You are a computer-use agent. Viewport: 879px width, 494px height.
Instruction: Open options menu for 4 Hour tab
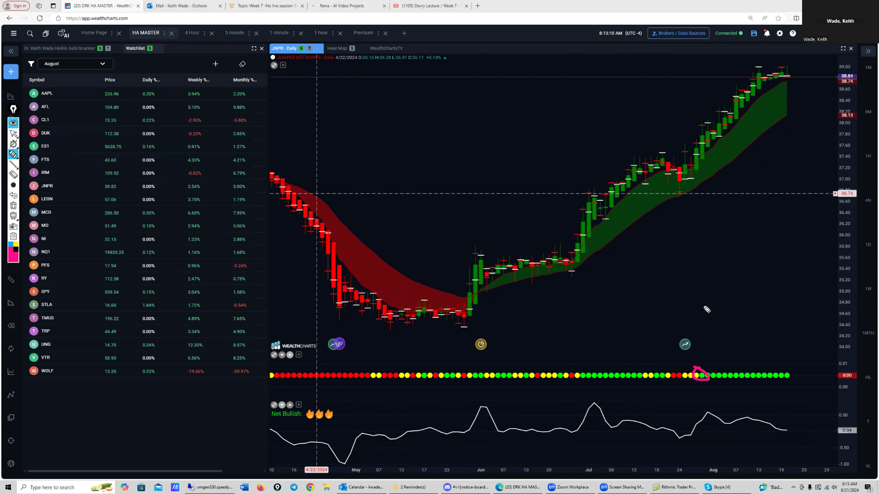pos(204,33)
